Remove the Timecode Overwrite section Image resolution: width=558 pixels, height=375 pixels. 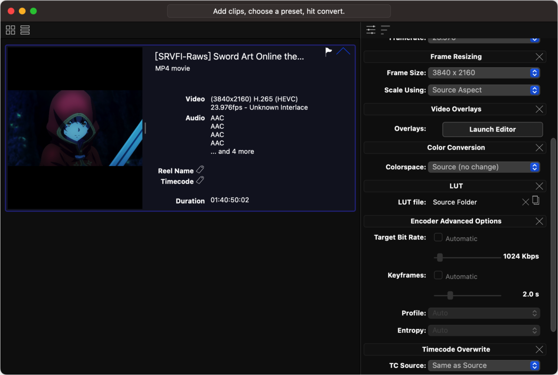click(x=539, y=350)
